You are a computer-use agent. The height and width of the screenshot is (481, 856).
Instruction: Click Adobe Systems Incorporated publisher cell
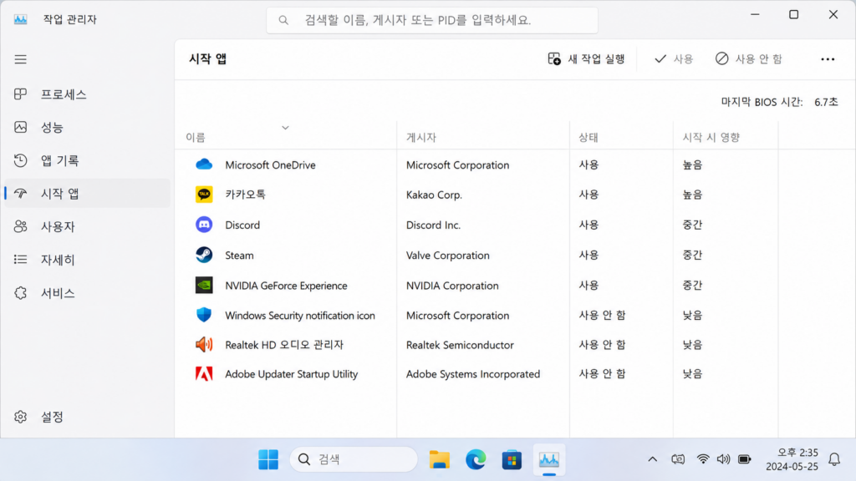473,374
